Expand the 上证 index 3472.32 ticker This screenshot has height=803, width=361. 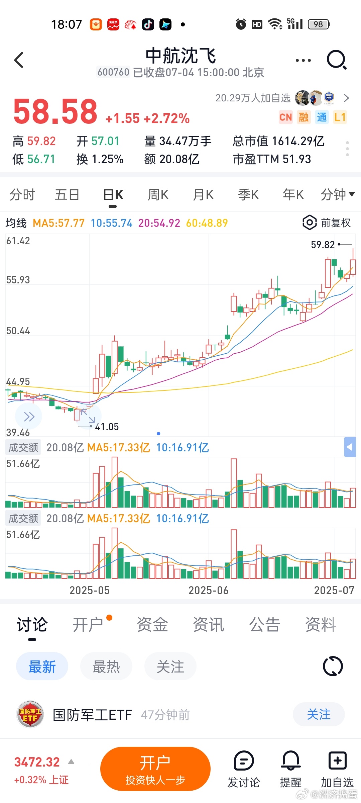click(44, 771)
